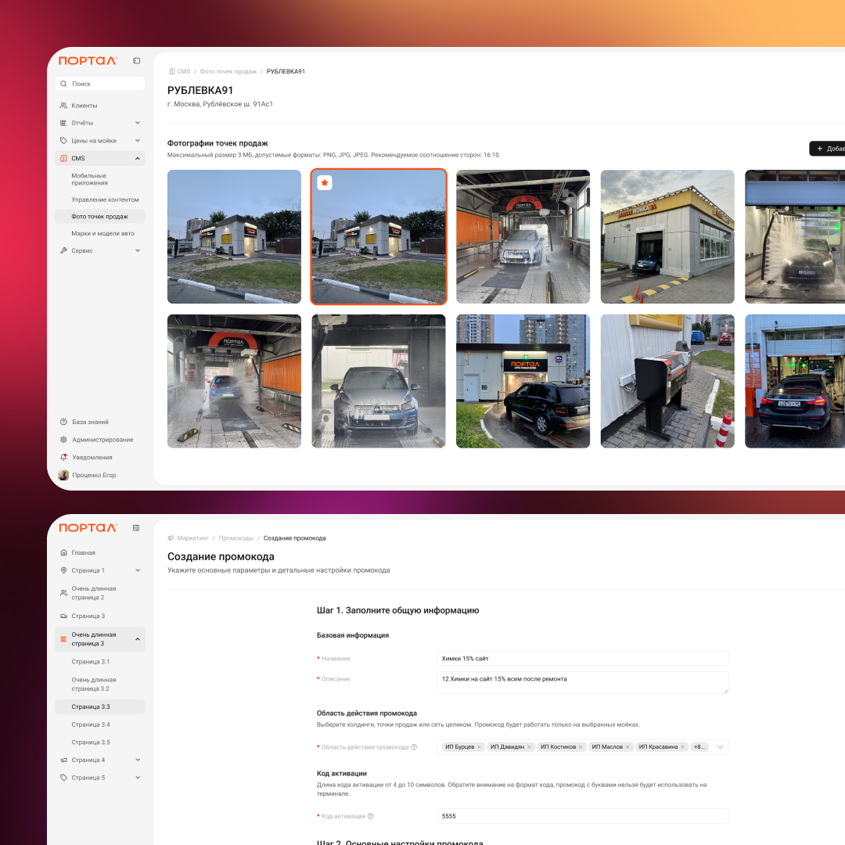Select Очень длинная страница 3.2

click(99, 685)
